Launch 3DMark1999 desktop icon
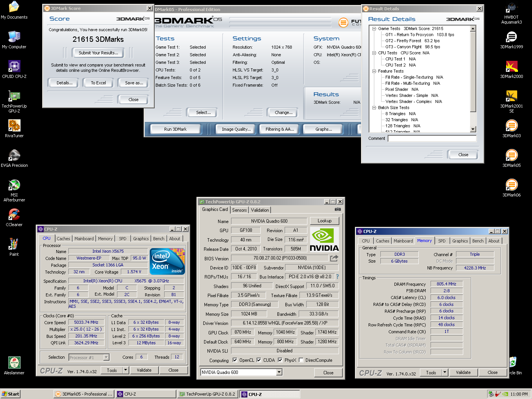Image resolution: width=532 pixels, height=399 pixels. click(x=511, y=40)
